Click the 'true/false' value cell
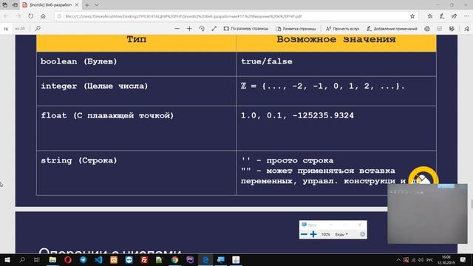The height and width of the screenshot is (266, 473). point(336,64)
